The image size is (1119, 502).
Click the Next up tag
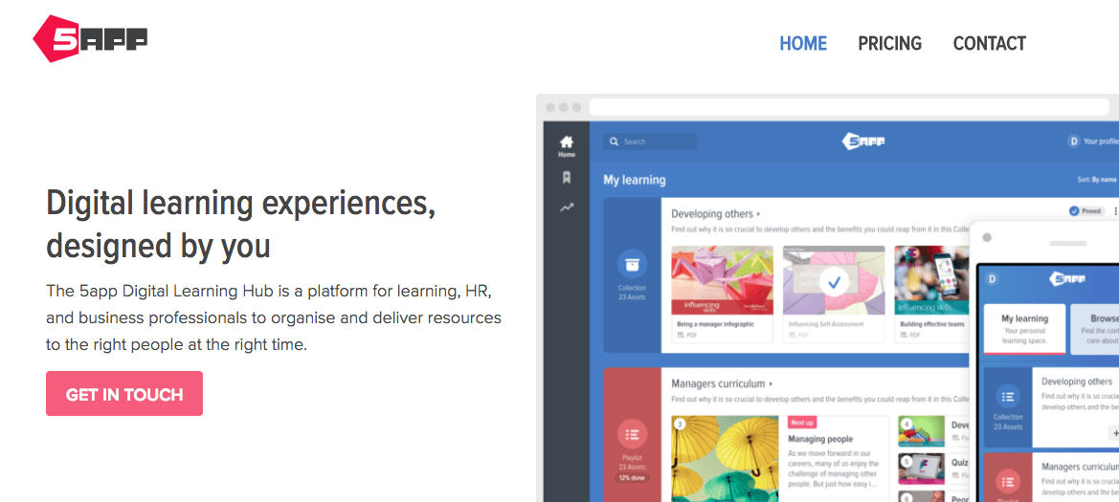[x=802, y=423]
